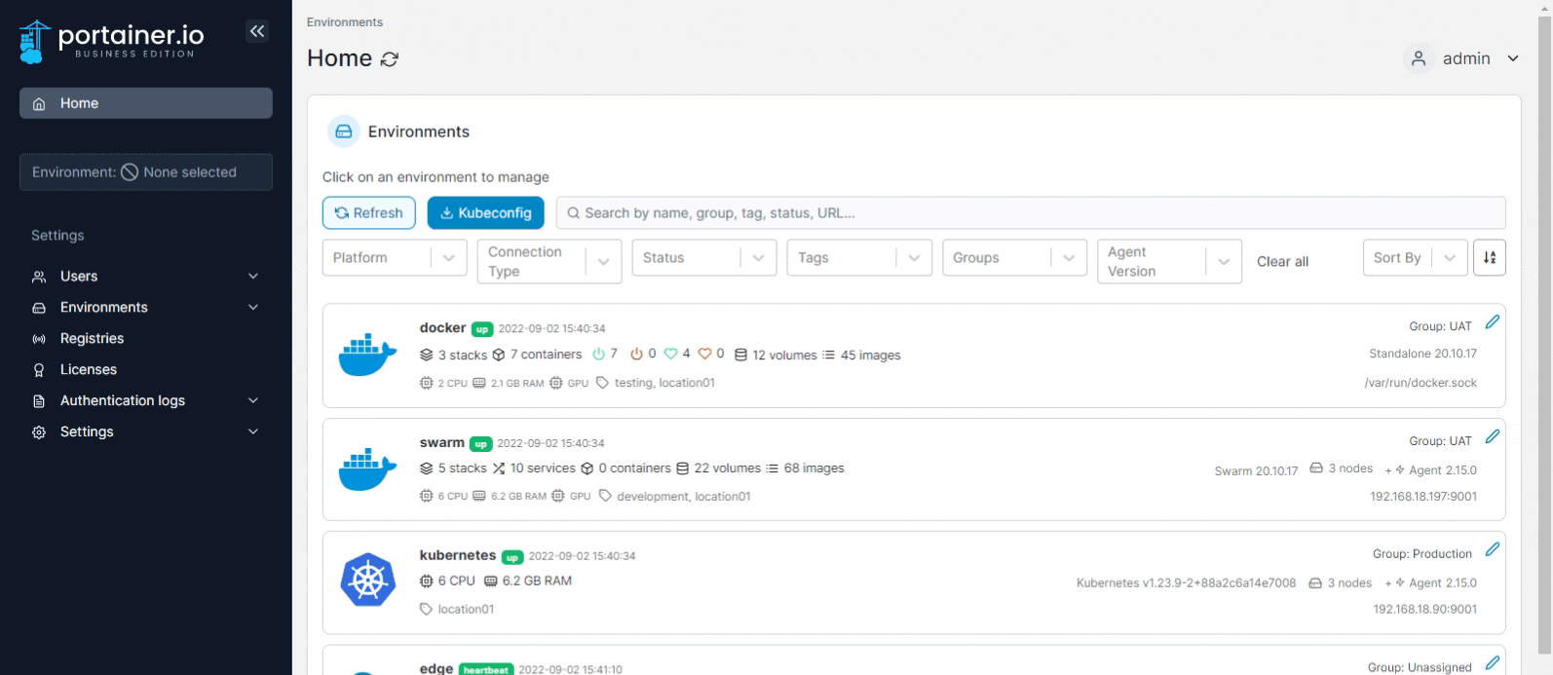Screen dimensions: 1553x675
Task: Open Registries in the sidebar
Action: [92, 339]
